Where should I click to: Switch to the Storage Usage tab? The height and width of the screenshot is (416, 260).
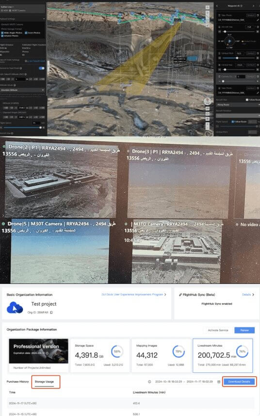pyautogui.click(x=44, y=382)
